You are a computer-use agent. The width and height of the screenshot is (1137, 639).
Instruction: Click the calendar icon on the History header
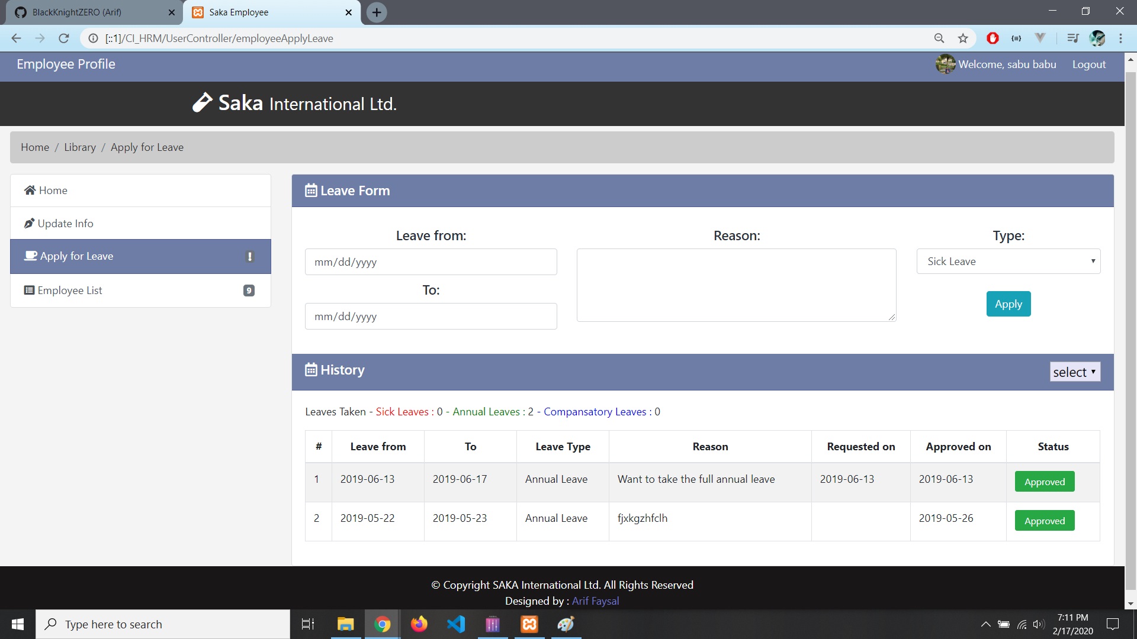click(x=311, y=369)
